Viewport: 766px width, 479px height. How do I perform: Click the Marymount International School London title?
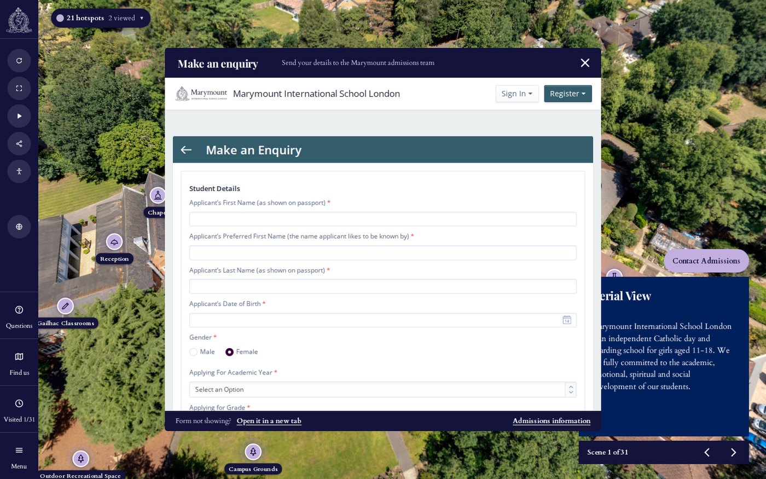pyautogui.click(x=316, y=94)
